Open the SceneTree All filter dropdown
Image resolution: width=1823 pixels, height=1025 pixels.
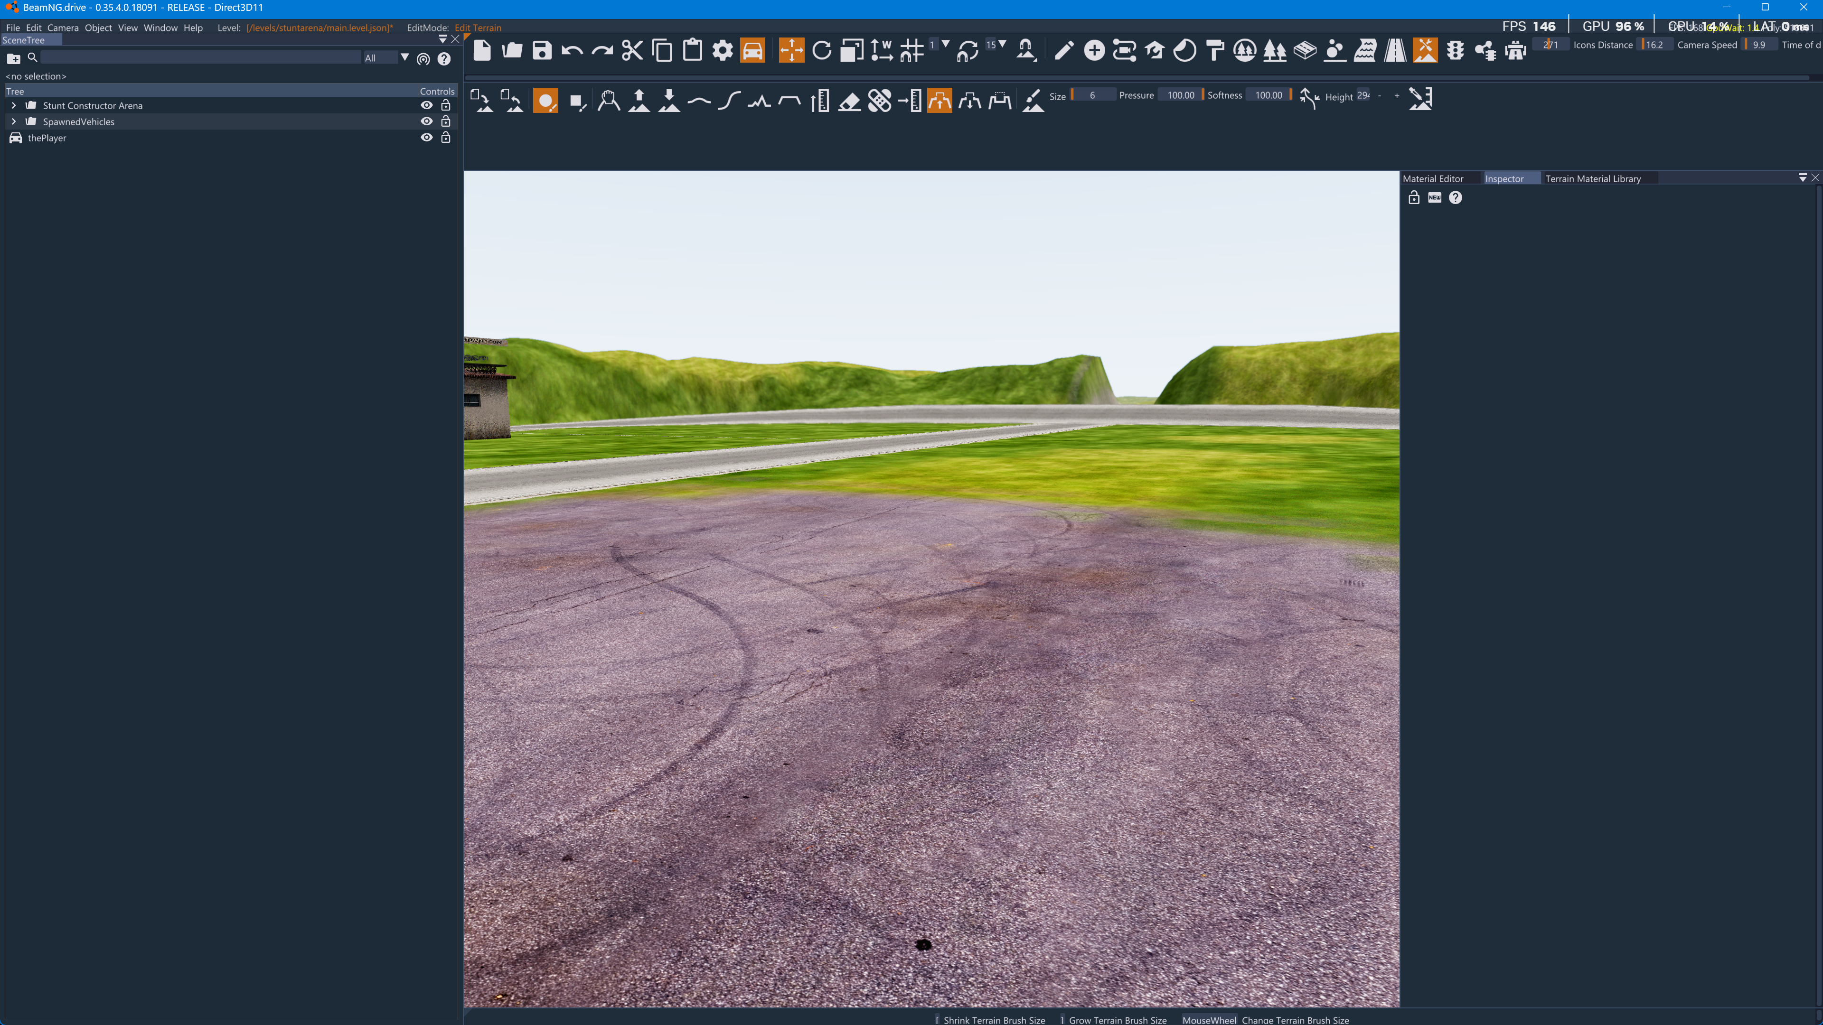[386, 58]
